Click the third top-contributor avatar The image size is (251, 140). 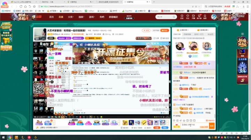click(206, 46)
